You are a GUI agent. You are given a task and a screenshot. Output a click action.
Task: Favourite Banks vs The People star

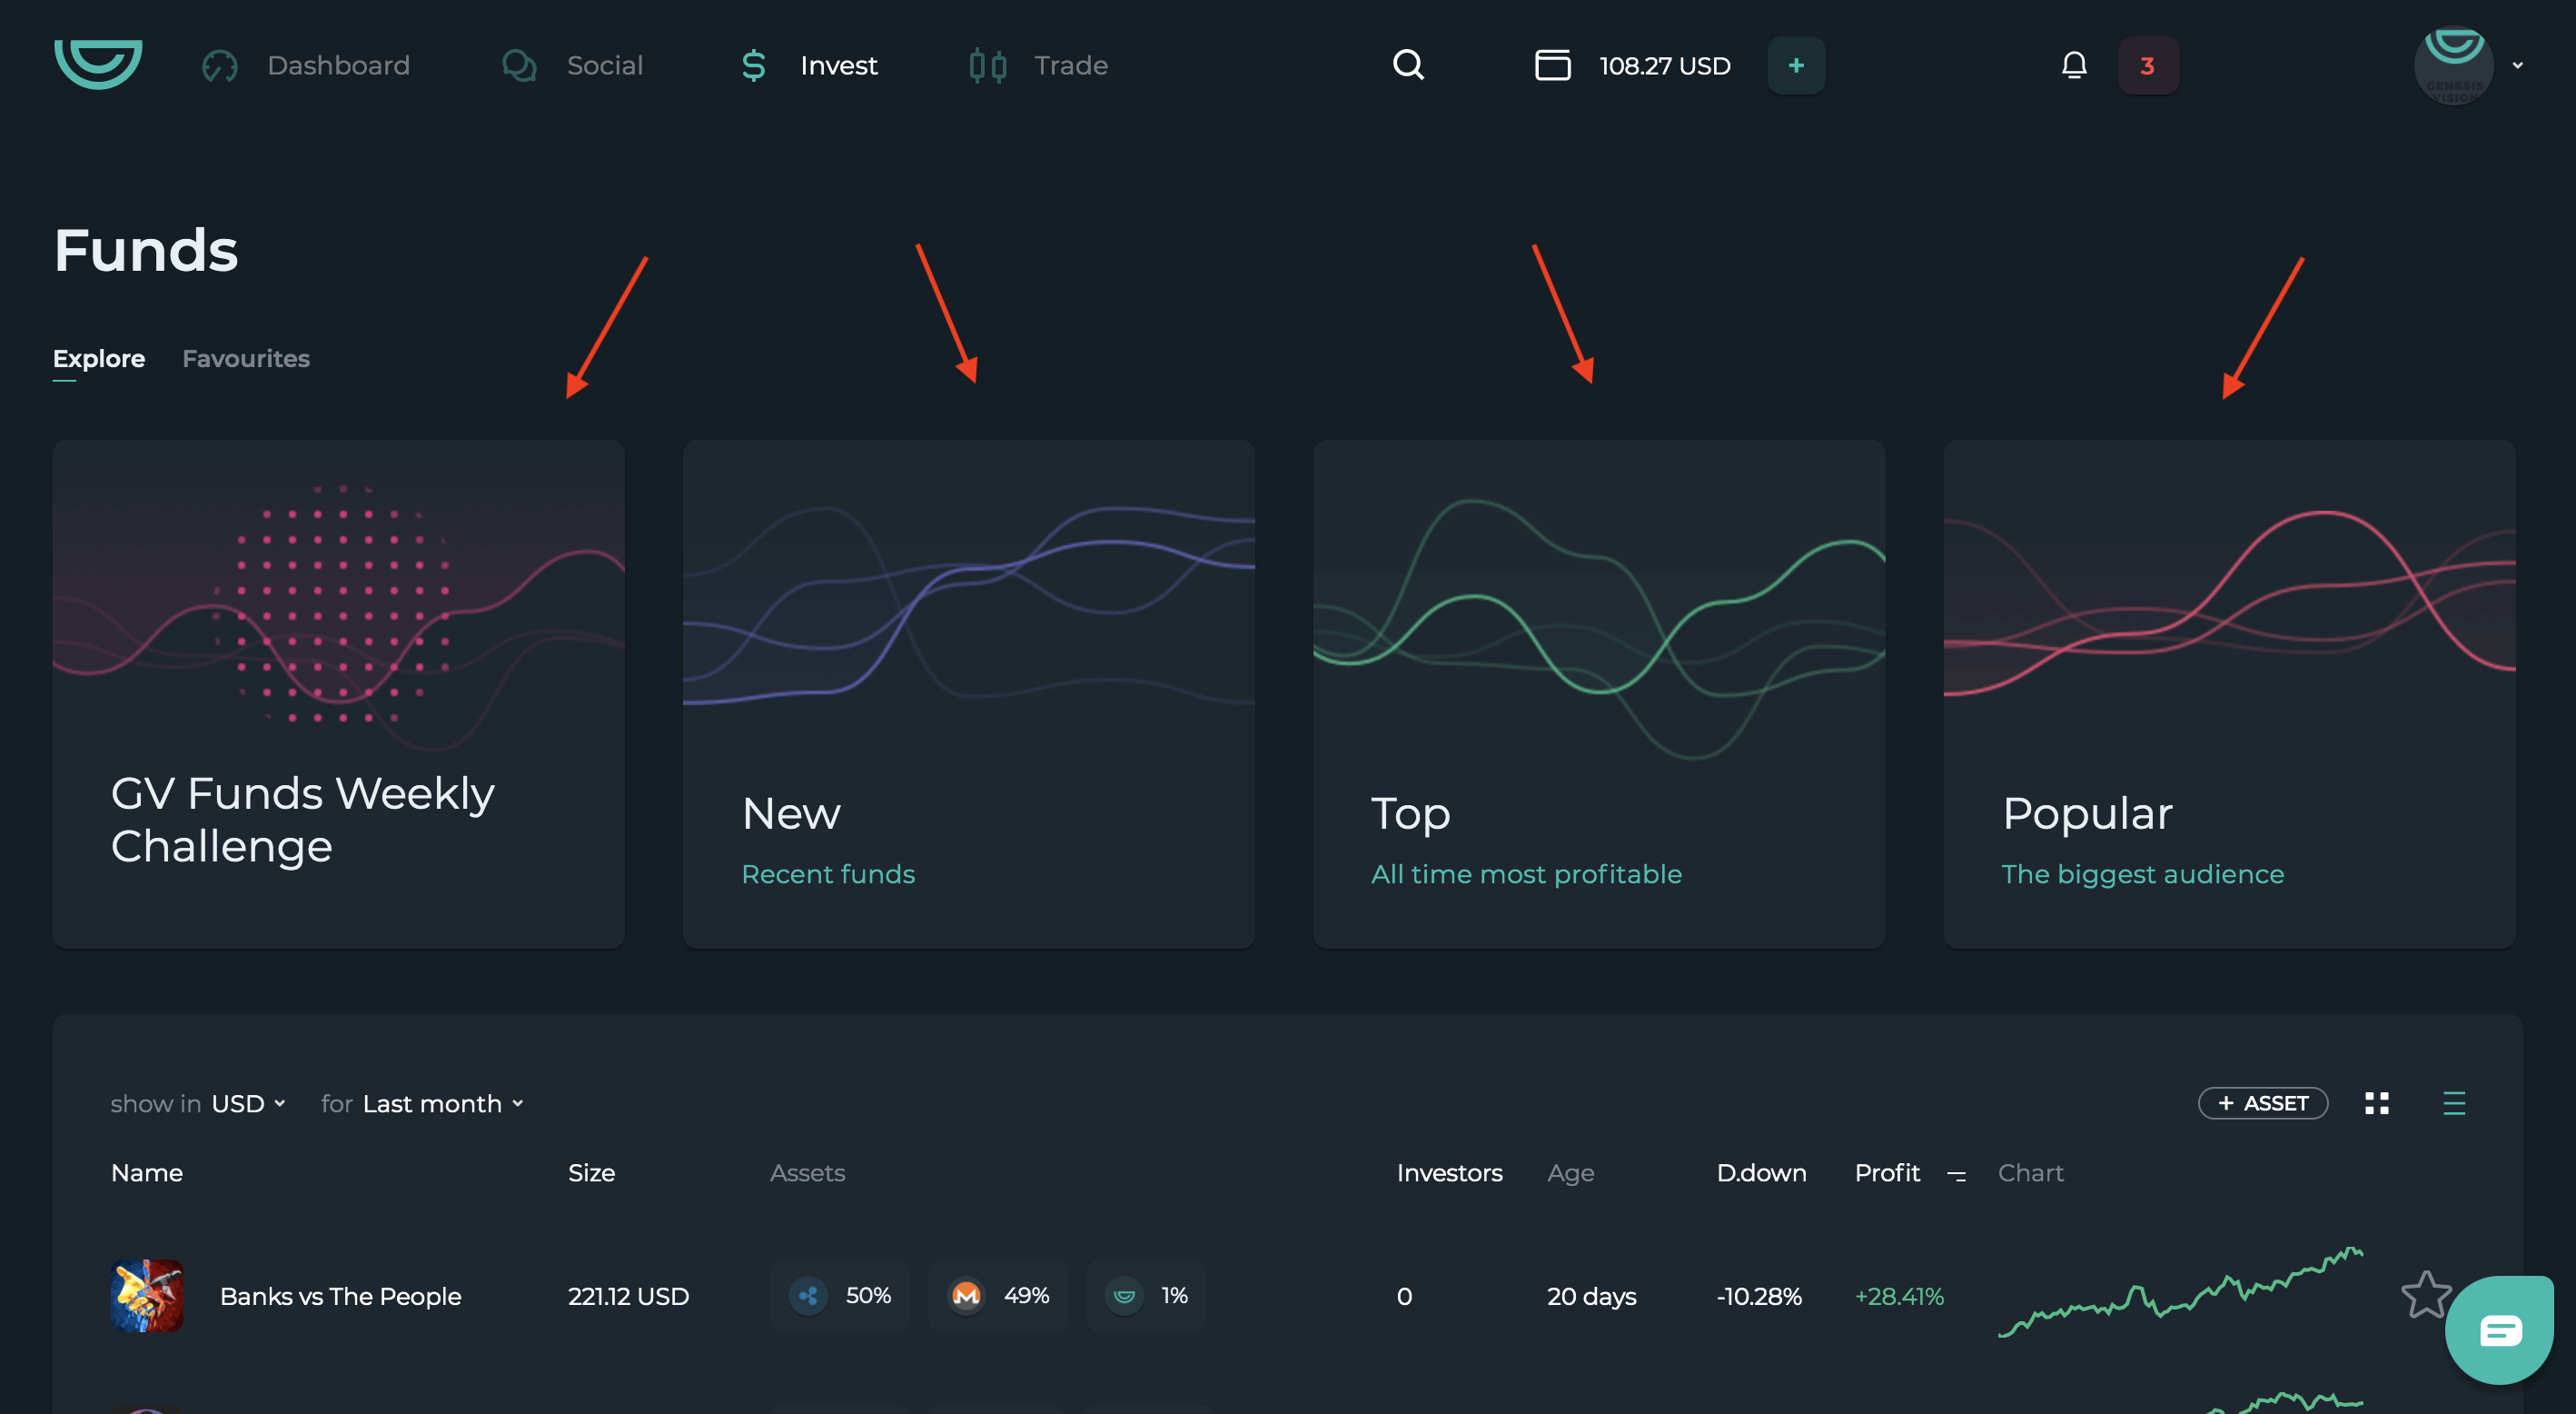pyautogui.click(x=2426, y=1295)
